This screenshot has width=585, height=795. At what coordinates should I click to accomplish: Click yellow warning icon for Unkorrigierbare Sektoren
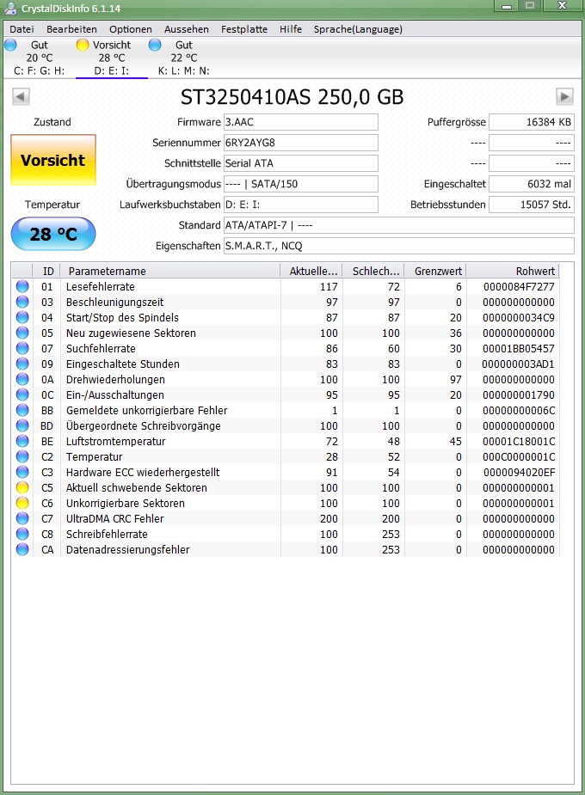22,503
